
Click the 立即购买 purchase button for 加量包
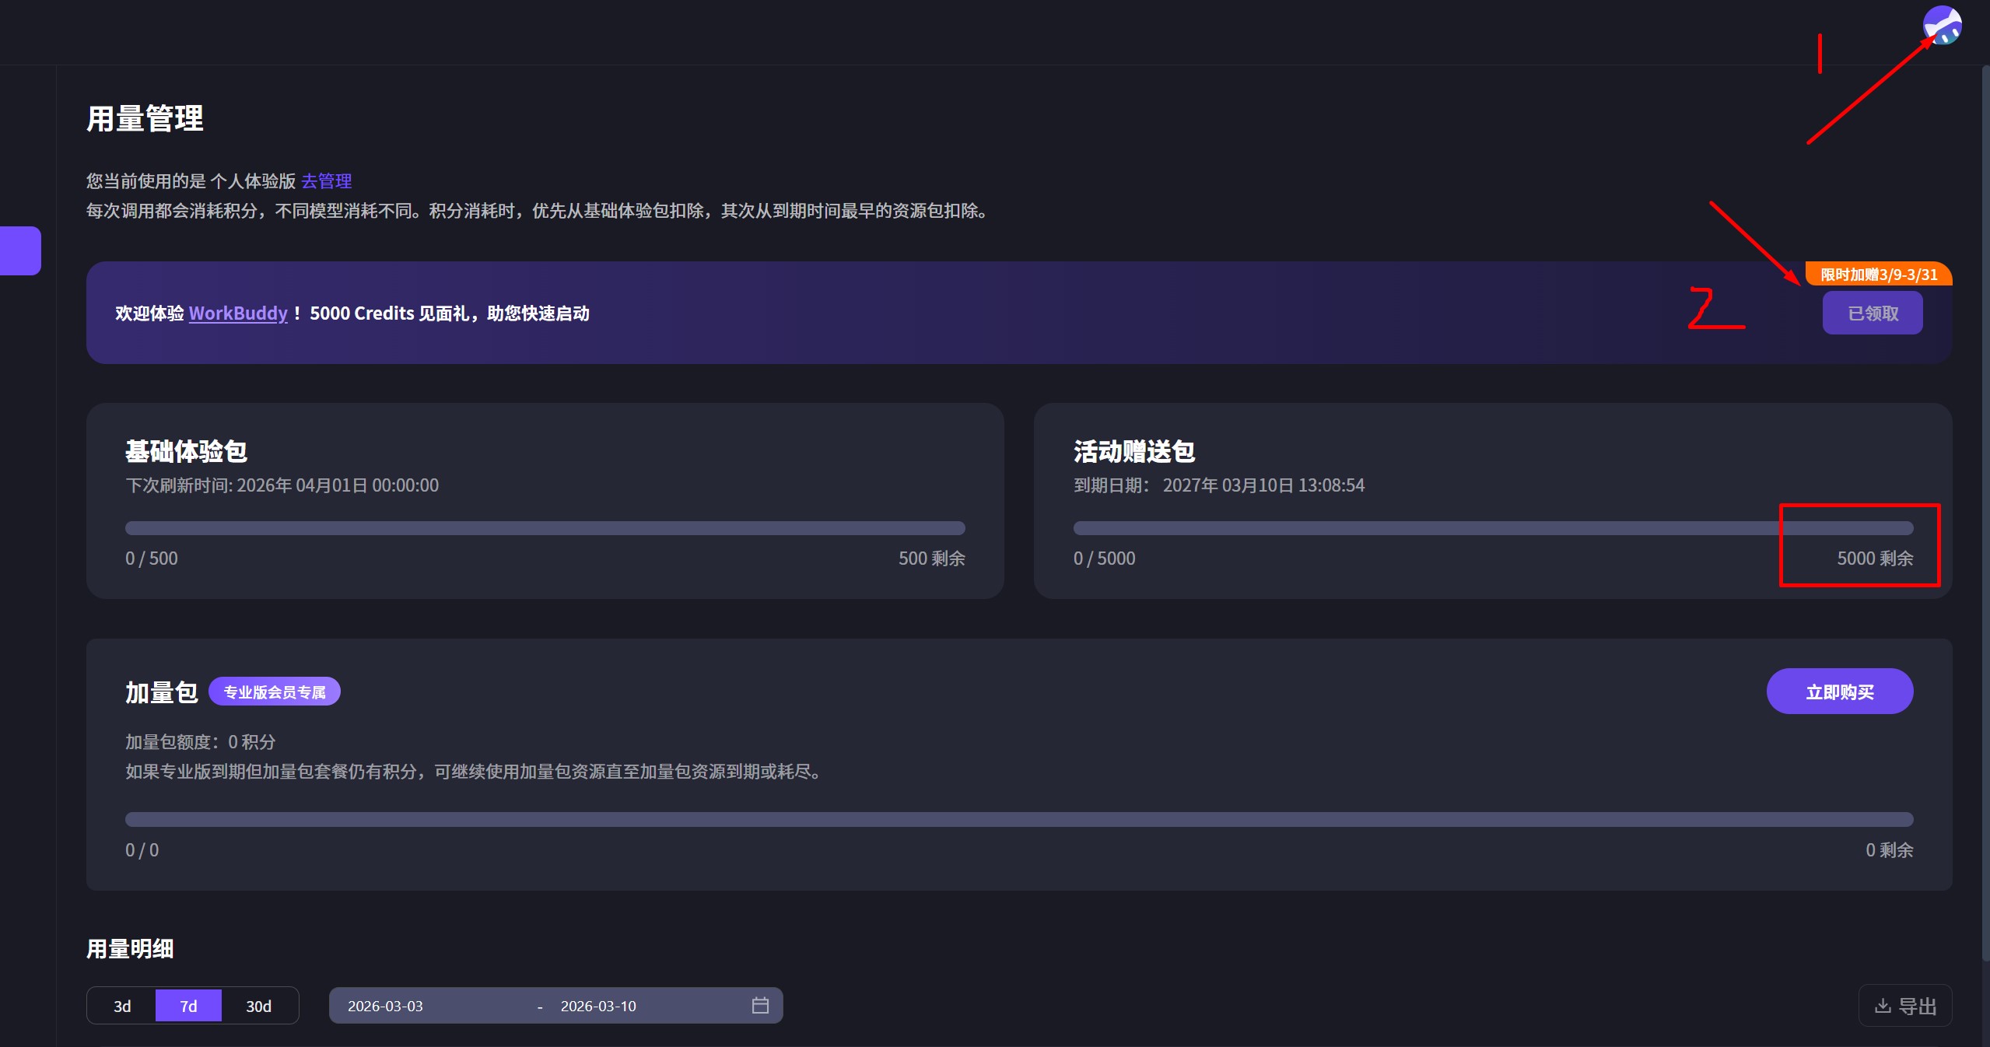tap(1840, 691)
